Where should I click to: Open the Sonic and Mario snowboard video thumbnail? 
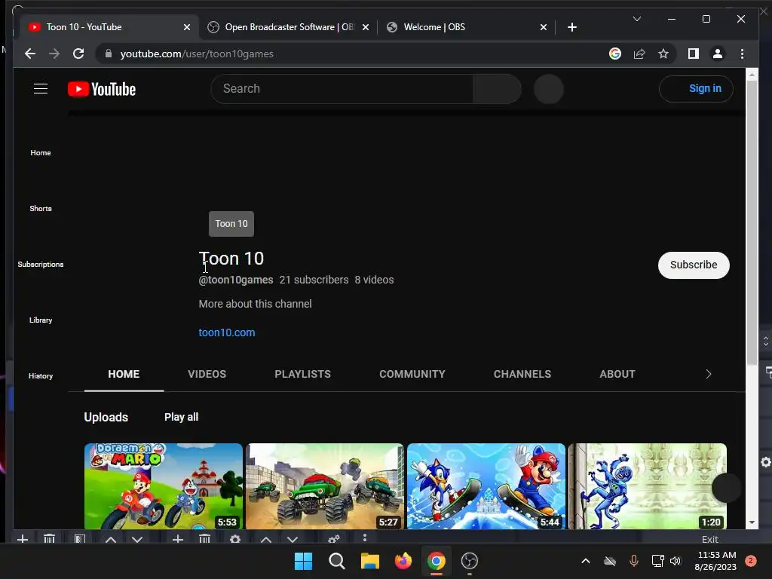486,486
